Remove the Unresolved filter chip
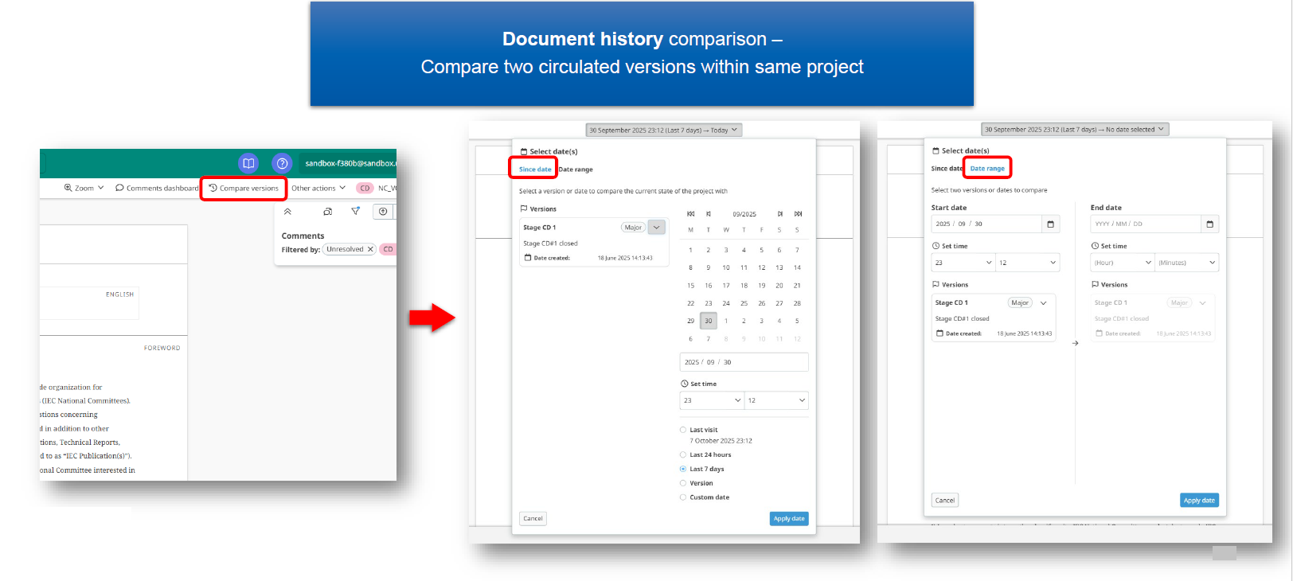This screenshot has width=1293, height=581. [370, 249]
